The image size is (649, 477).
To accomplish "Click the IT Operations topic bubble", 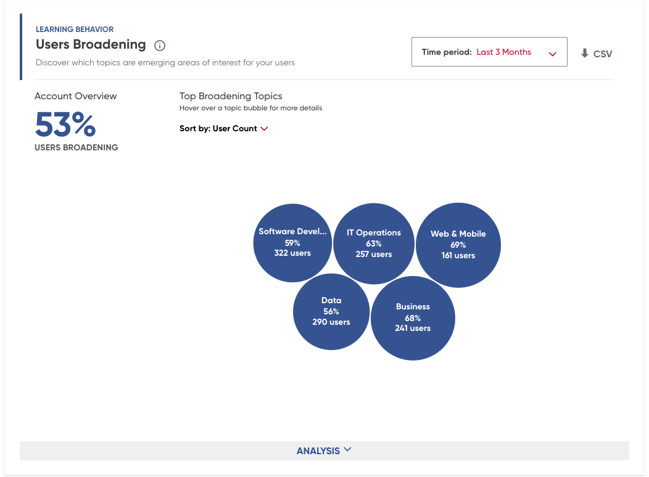I will tap(373, 243).
